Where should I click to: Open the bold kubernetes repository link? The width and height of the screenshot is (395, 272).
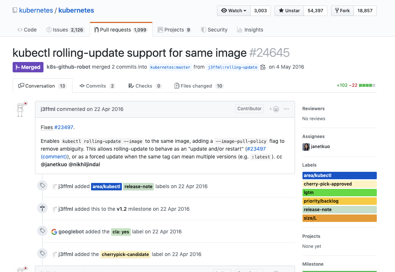click(x=76, y=10)
